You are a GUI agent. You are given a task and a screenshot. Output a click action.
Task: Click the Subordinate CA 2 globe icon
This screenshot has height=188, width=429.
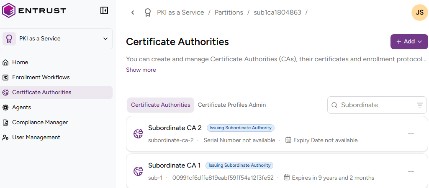[x=138, y=134]
